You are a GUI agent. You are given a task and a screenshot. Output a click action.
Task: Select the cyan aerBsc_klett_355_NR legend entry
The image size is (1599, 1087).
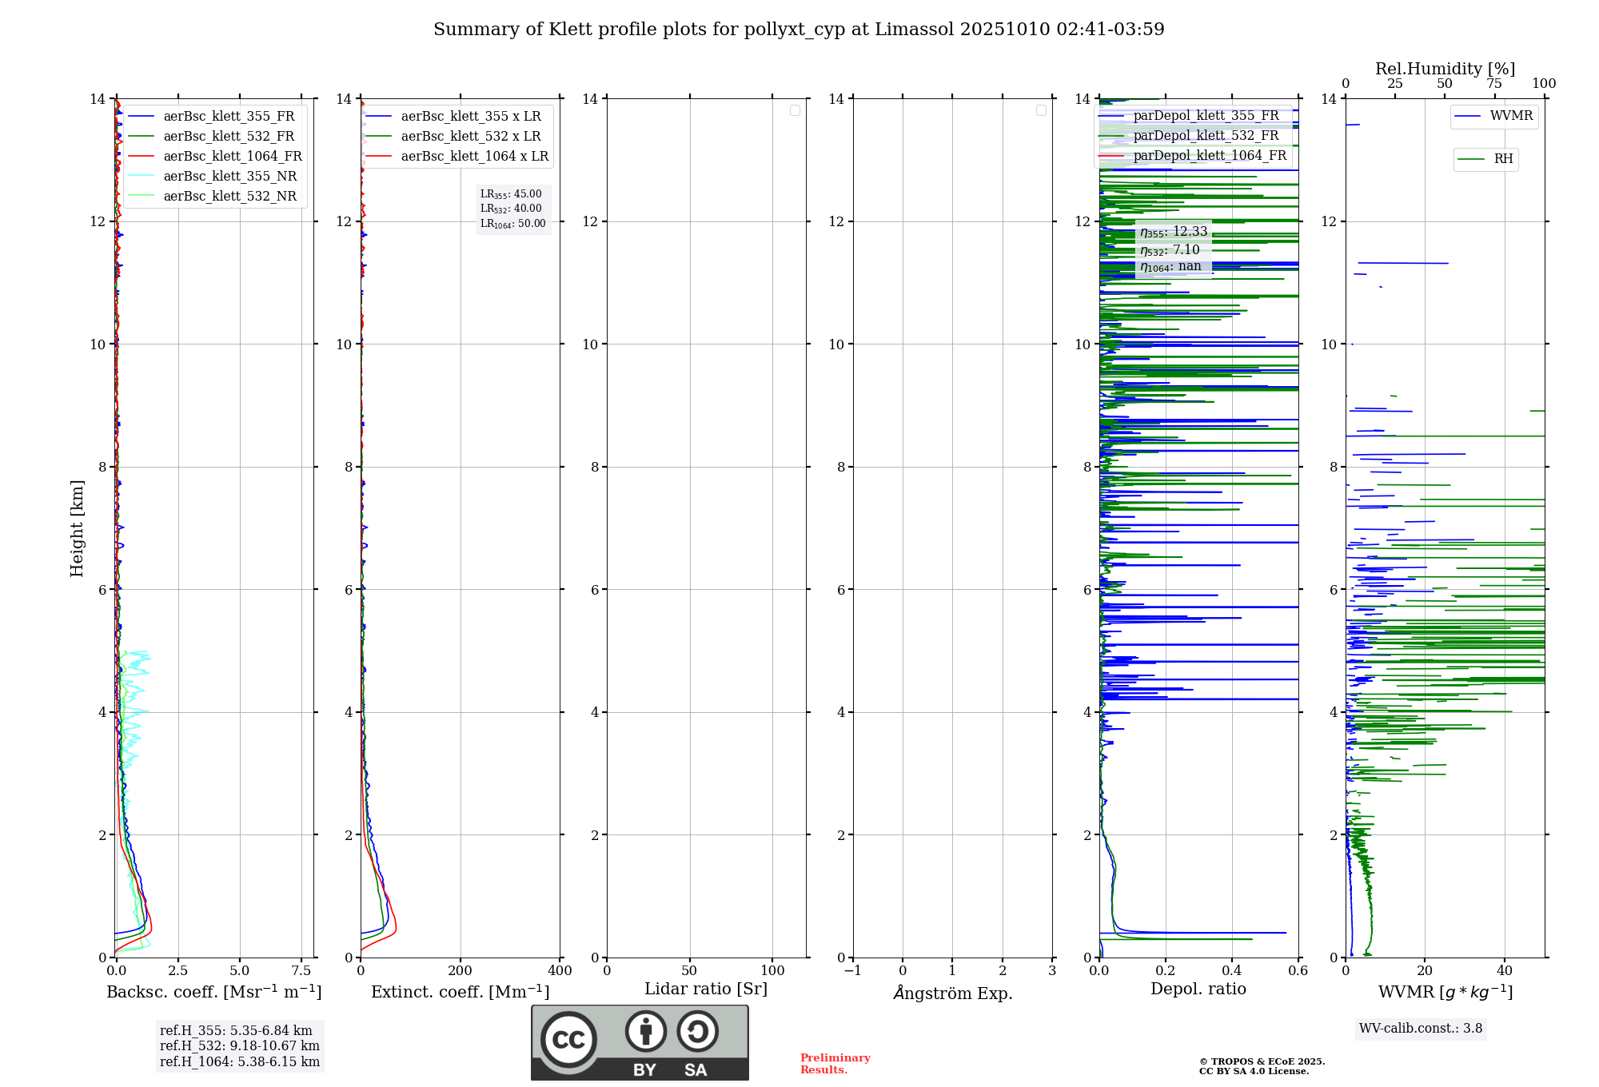tap(229, 177)
